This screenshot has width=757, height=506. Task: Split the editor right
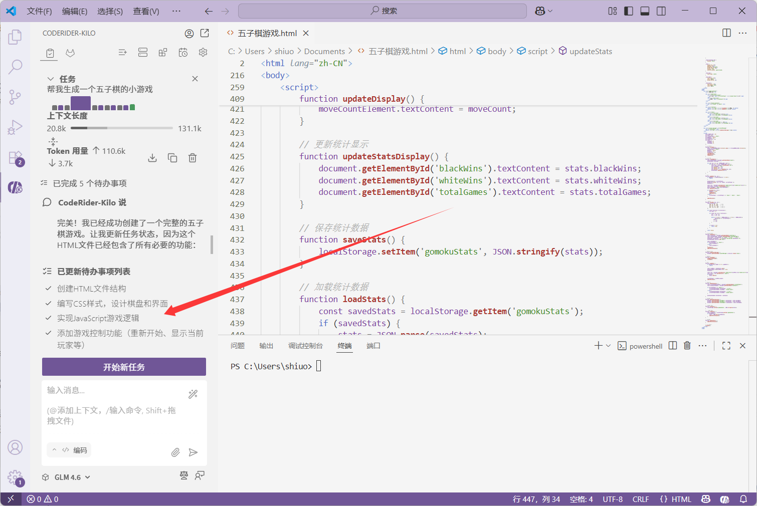726,33
